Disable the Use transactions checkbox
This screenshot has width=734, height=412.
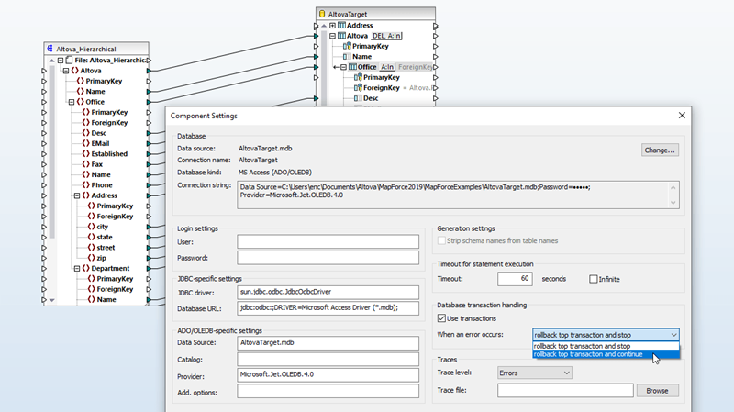pos(441,317)
